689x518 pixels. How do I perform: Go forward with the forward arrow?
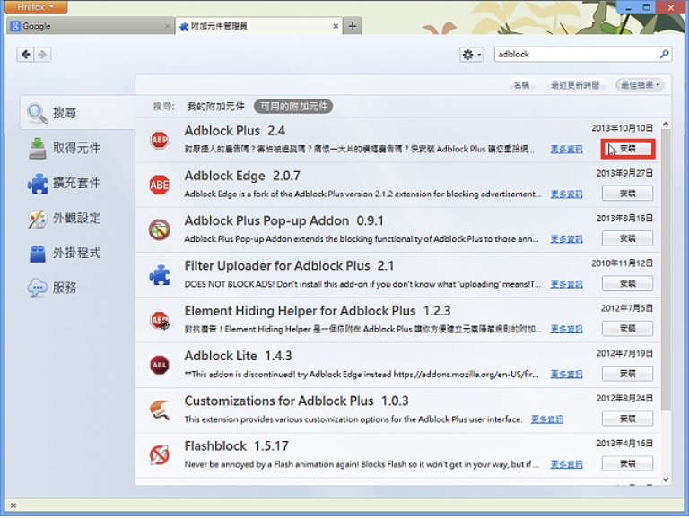[42, 55]
